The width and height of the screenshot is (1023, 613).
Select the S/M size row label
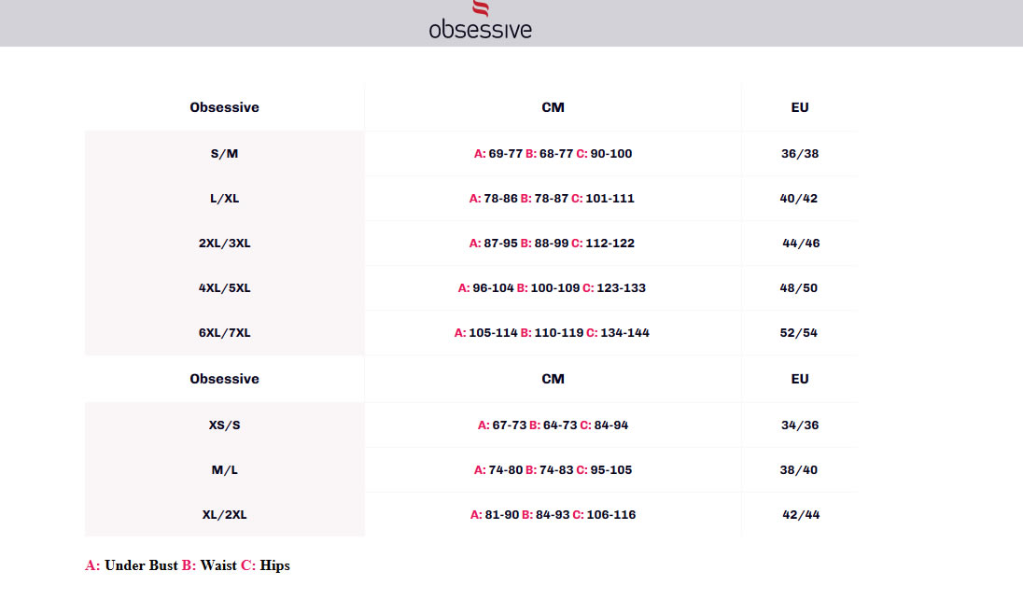click(224, 153)
